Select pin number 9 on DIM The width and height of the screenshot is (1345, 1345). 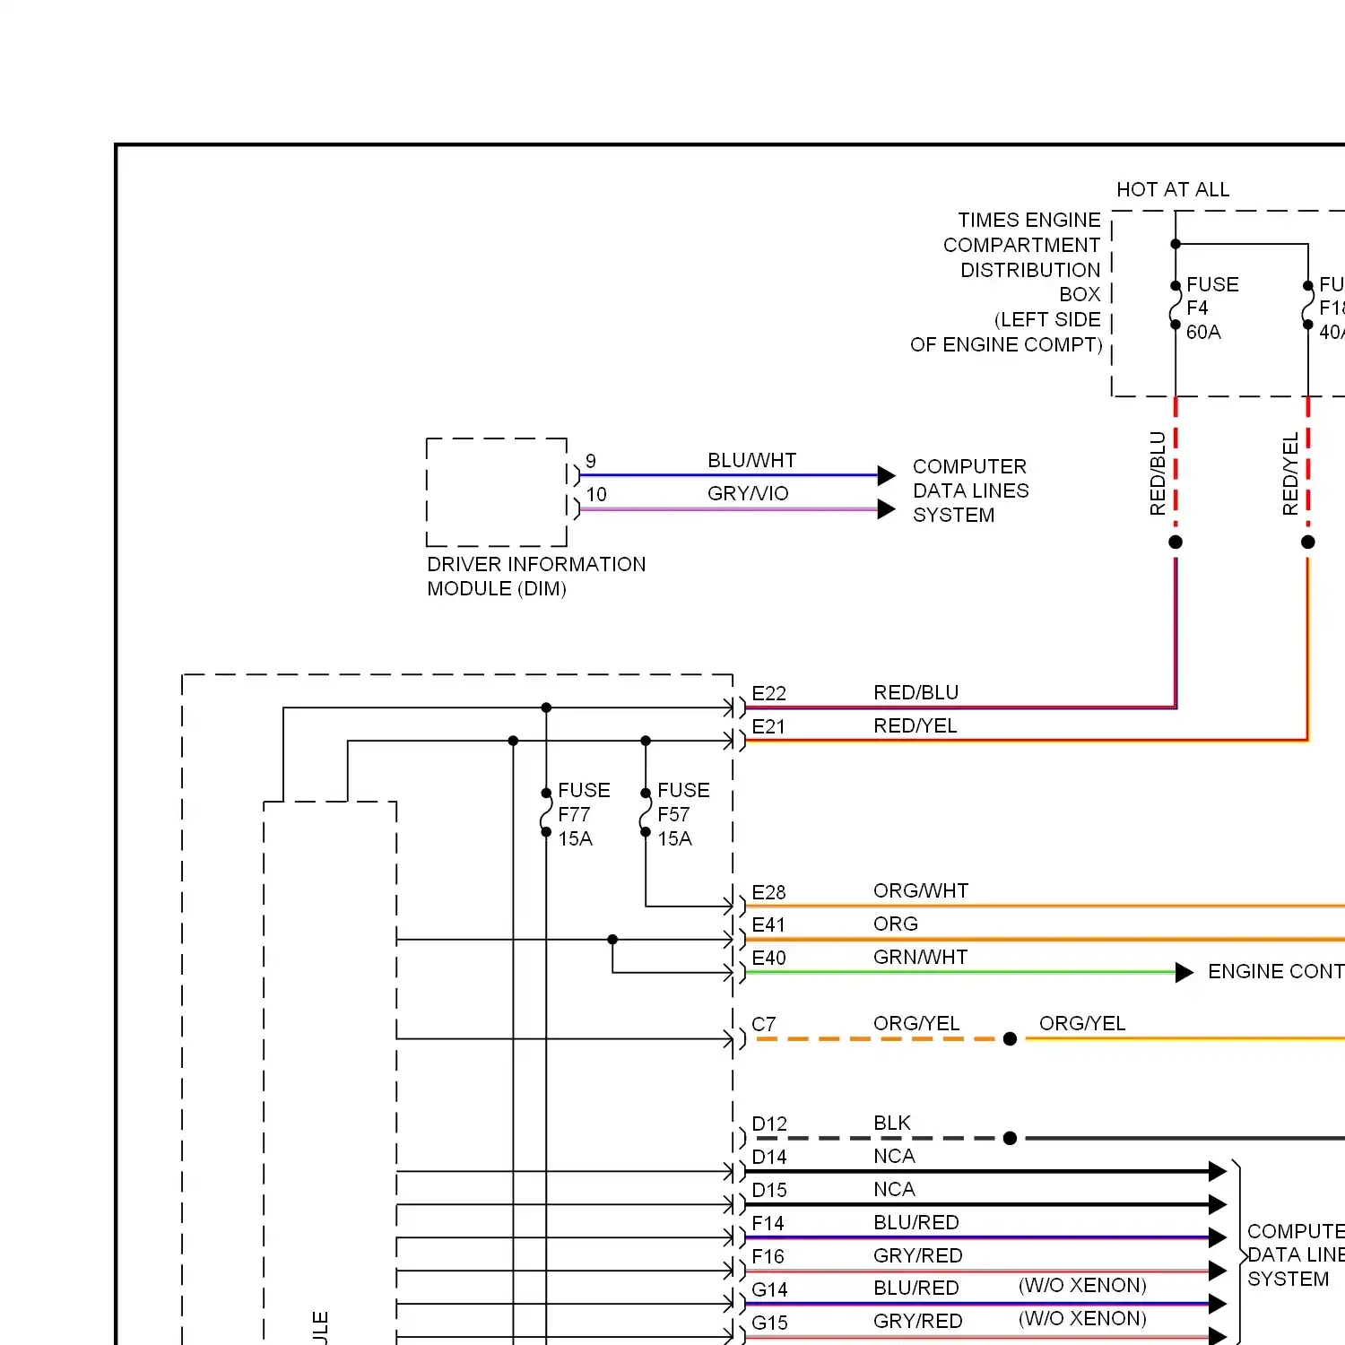coord(591,461)
